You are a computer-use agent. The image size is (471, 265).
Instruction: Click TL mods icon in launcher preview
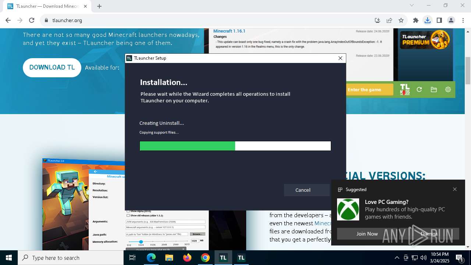405,89
